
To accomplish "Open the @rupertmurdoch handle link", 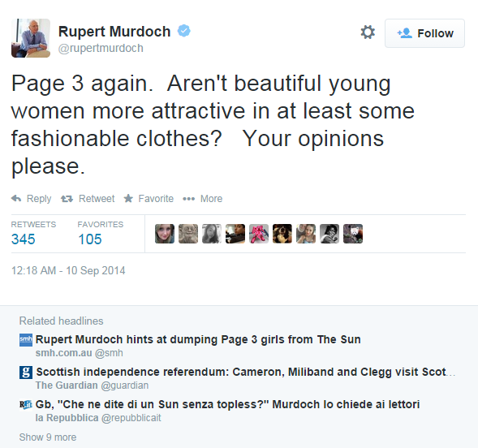I will pos(101,48).
